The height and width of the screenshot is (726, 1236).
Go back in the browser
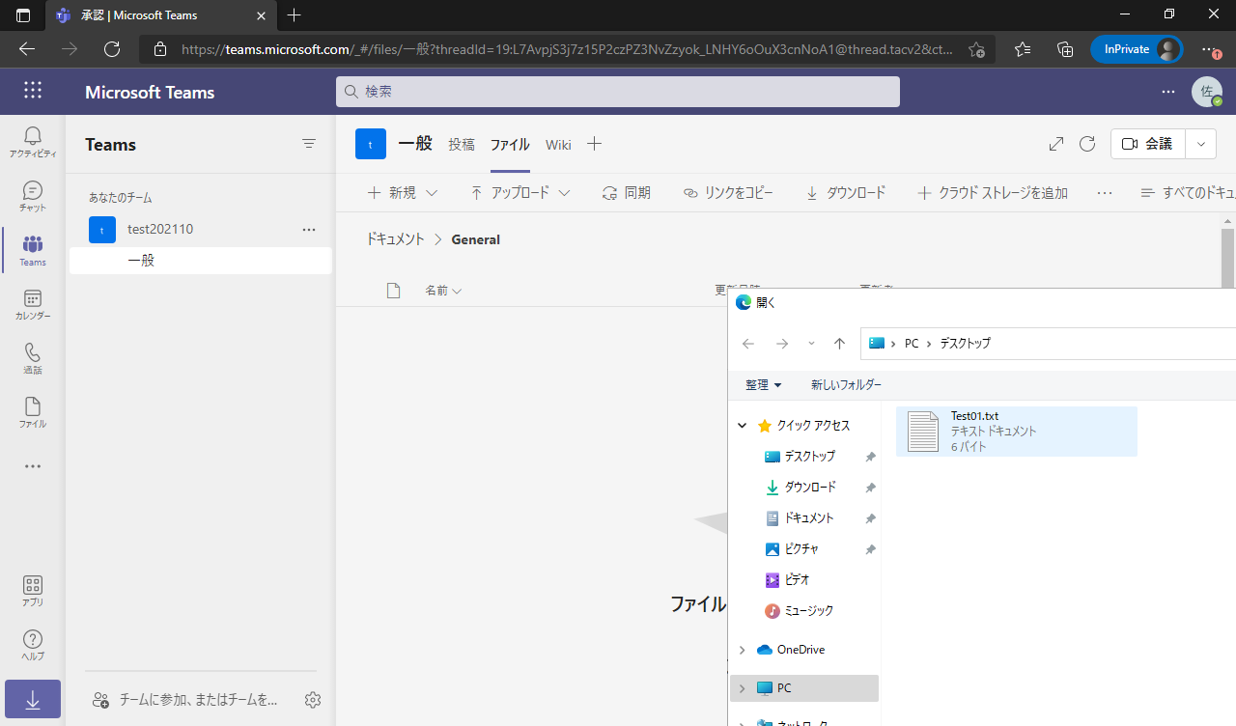tap(27, 49)
